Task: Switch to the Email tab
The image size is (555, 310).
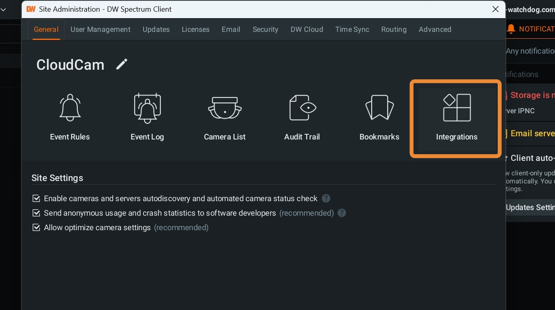Action: click(x=231, y=29)
